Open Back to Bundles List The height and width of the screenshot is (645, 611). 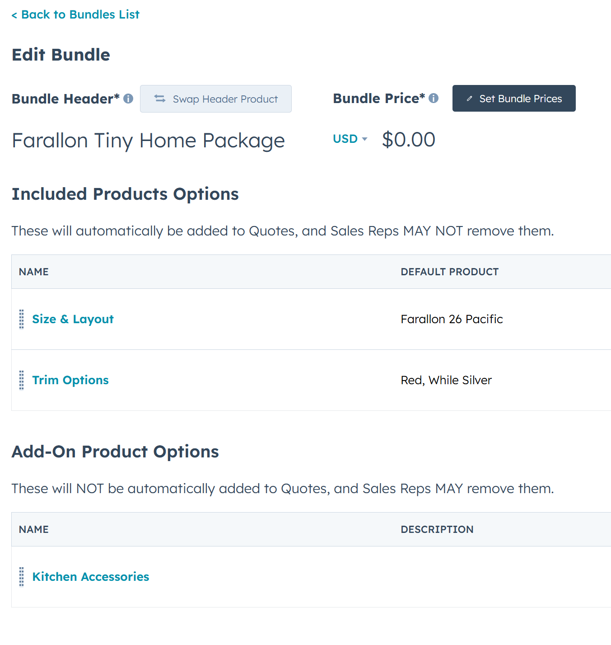[x=75, y=14]
